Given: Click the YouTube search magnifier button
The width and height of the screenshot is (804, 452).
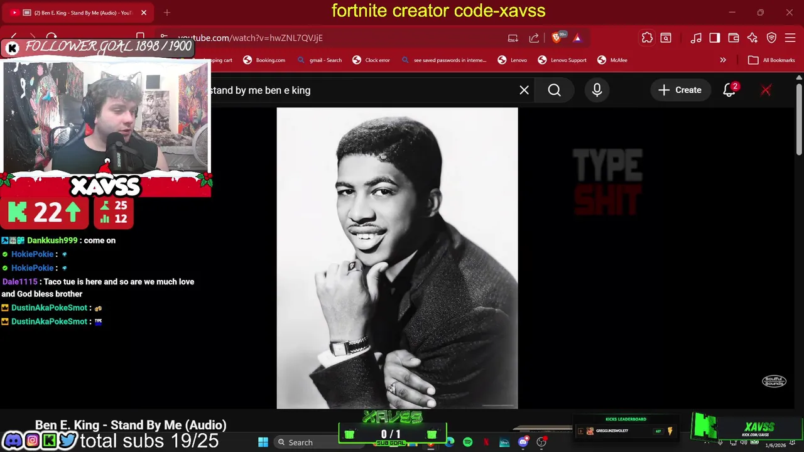Looking at the screenshot, I should pyautogui.click(x=554, y=90).
